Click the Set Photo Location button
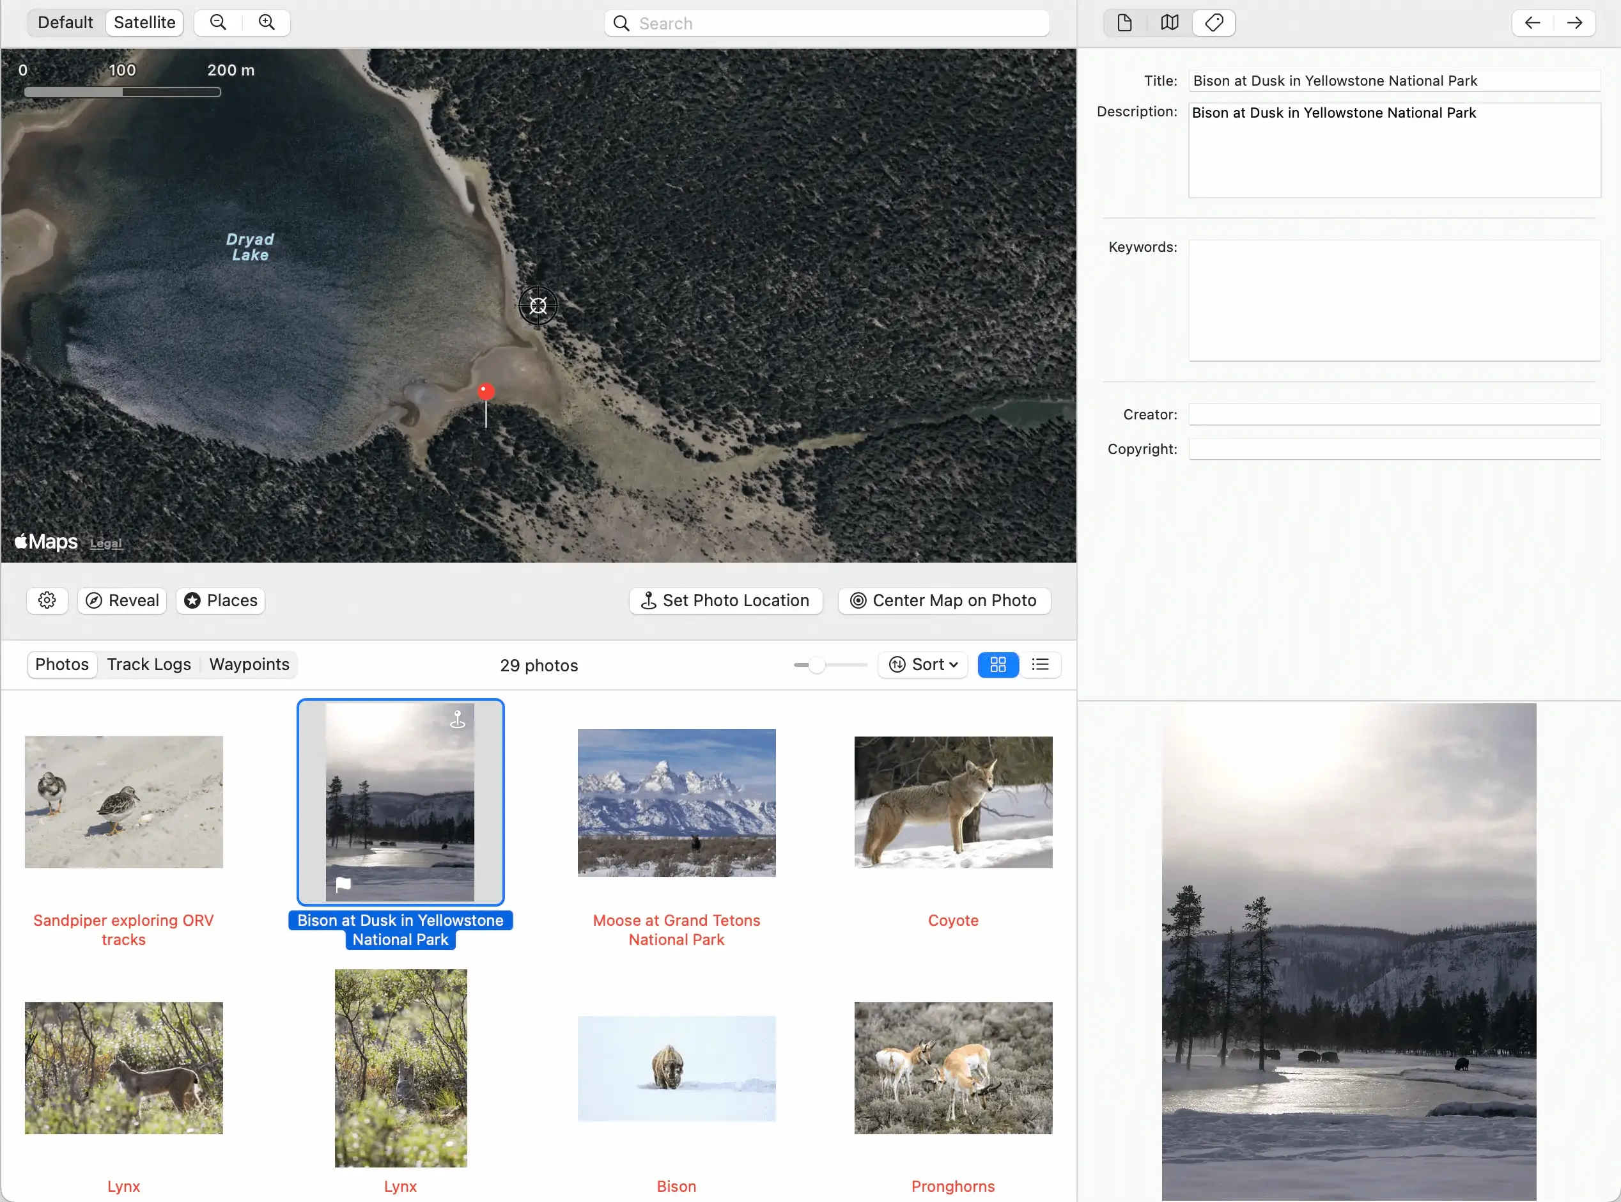 click(x=725, y=600)
